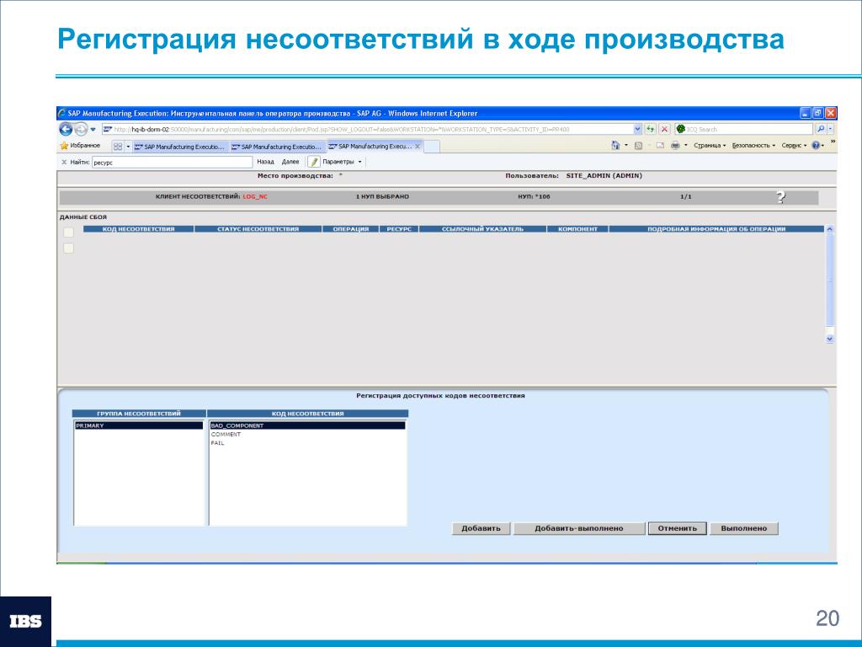Click the Stop loading red X icon
This screenshot has height=647, width=862.
[x=664, y=129]
